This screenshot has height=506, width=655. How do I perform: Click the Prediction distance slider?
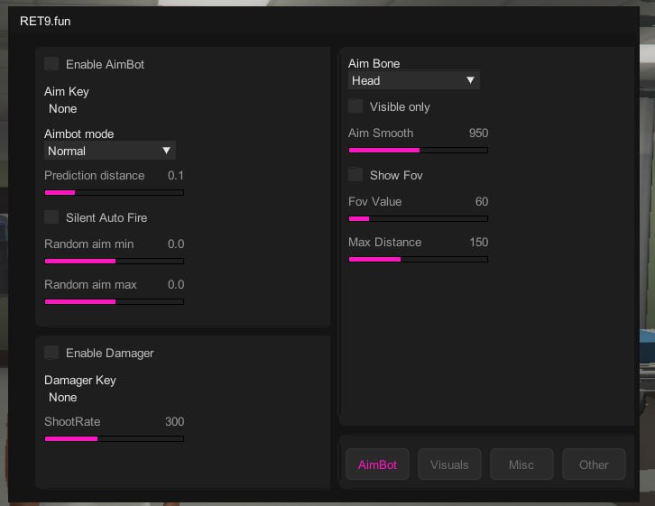click(114, 192)
